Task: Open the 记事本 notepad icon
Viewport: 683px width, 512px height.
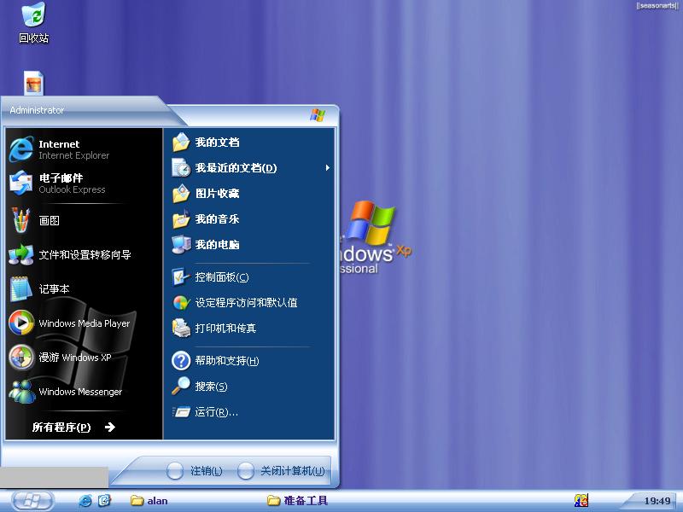Action: [20, 288]
